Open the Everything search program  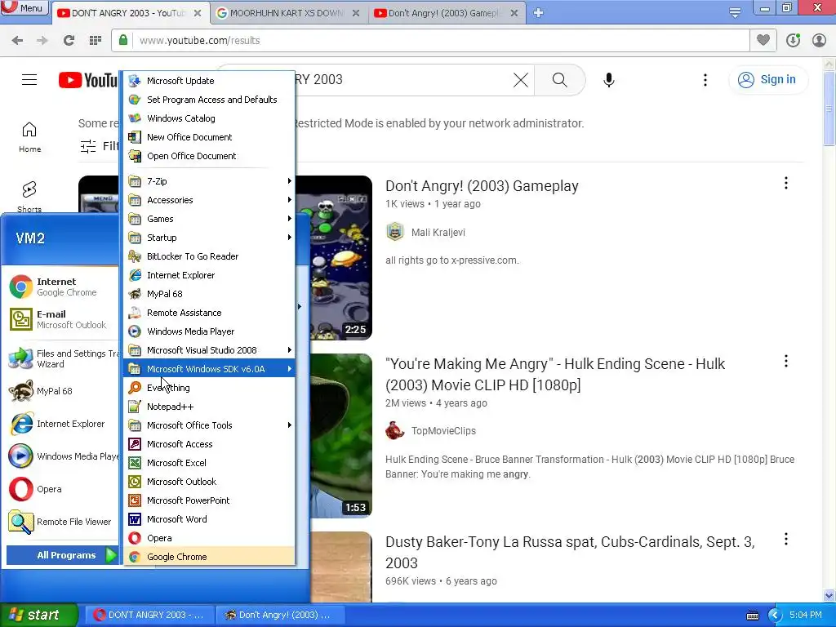pos(209,388)
